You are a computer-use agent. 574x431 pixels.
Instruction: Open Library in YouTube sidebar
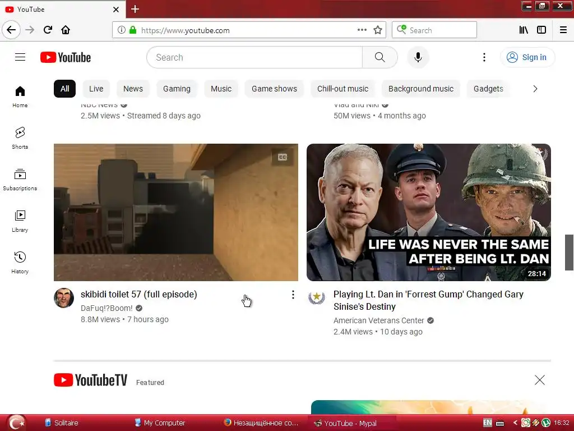[20, 221]
